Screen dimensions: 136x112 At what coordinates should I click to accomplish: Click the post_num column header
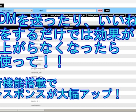click(120, 15)
